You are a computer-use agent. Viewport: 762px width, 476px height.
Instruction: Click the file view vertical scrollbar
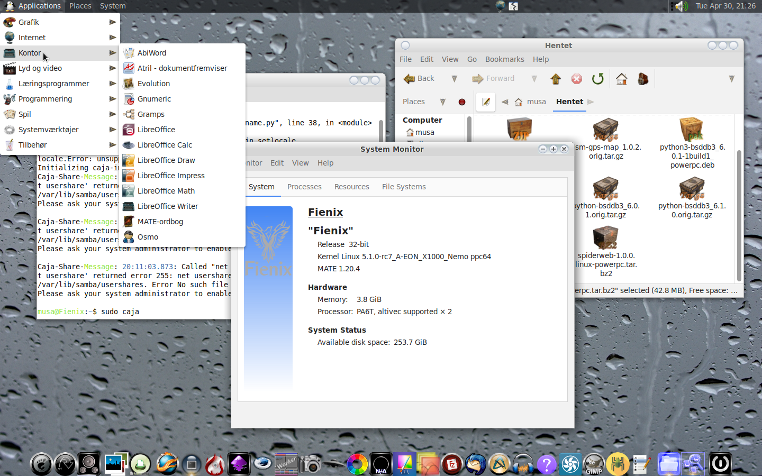point(739,212)
